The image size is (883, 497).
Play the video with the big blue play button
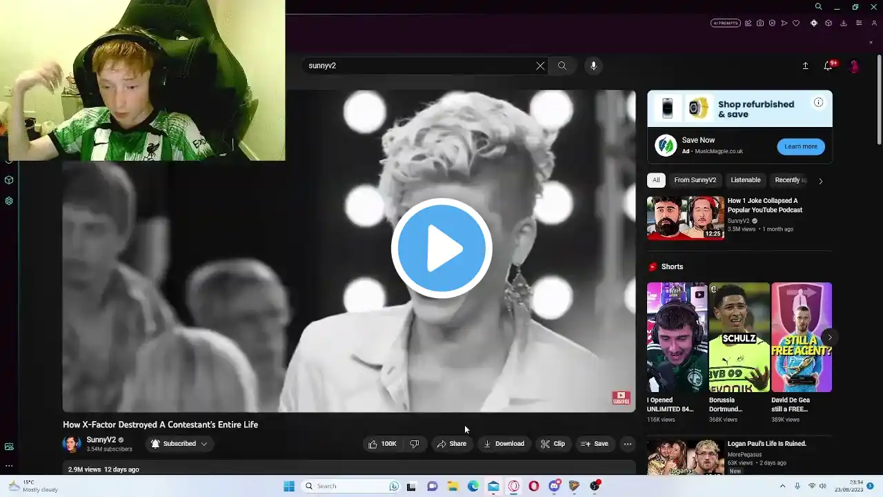(441, 248)
